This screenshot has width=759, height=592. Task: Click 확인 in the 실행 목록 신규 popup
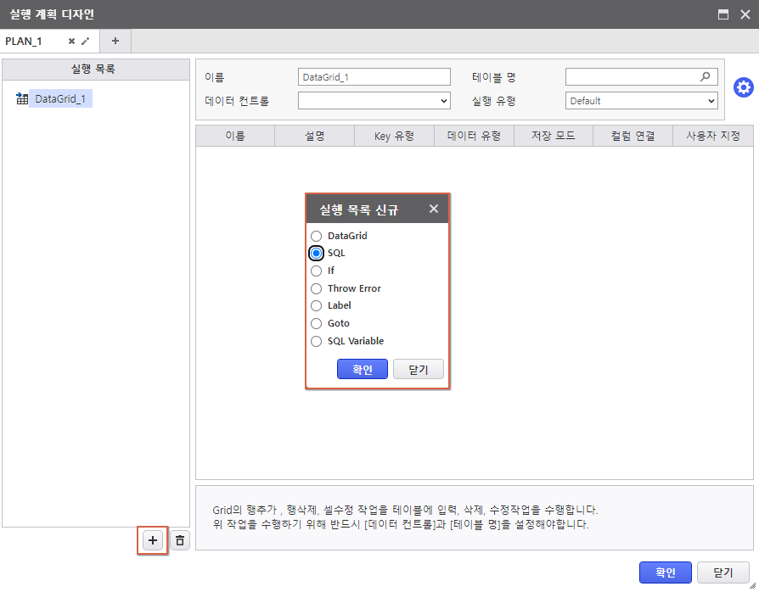(363, 370)
